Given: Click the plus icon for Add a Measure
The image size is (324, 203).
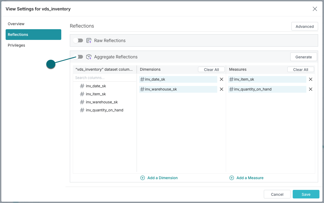Looking at the screenshot, I should point(232,178).
